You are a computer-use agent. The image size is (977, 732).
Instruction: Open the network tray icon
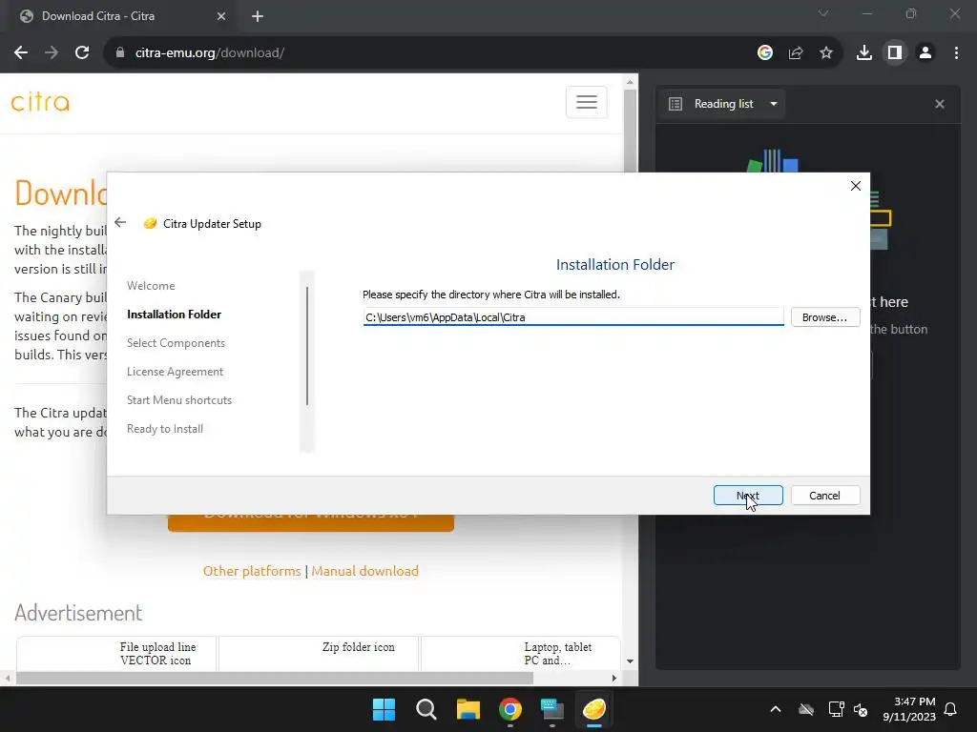(x=836, y=709)
